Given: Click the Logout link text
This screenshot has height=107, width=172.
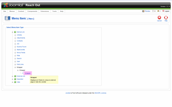Looking at the screenshot, I should click(x=167, y=11).
